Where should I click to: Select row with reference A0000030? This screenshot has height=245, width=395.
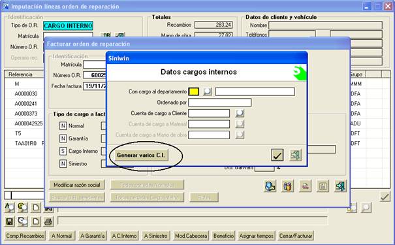point(26,94)
